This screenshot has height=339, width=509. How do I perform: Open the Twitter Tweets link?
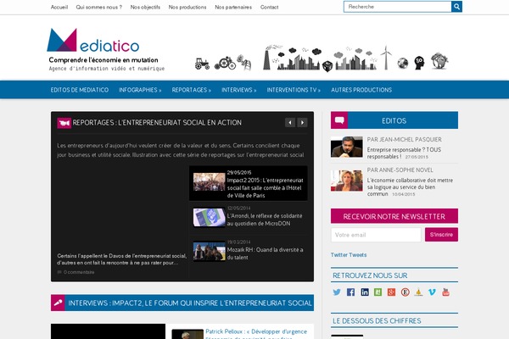pos(349,255)
